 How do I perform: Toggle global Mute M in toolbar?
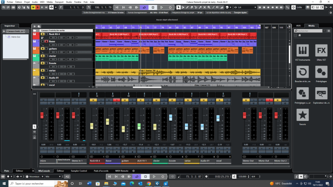33,7
